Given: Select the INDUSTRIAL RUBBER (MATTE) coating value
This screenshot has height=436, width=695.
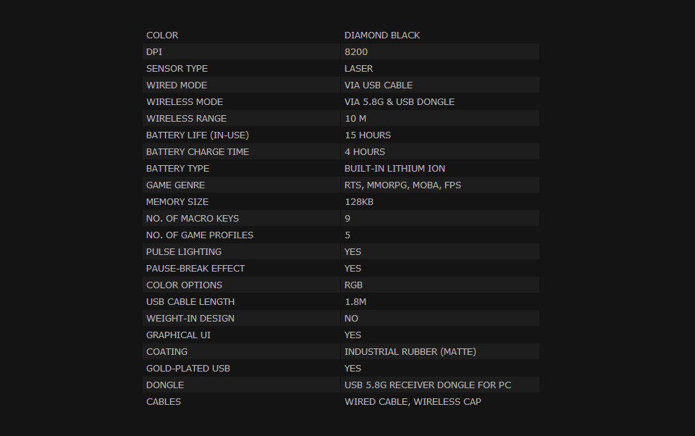Looking at the screenshot, I should pos(410,352).
